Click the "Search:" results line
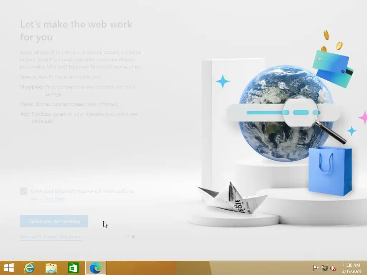 pyautogui.click(x=60, y=77)
